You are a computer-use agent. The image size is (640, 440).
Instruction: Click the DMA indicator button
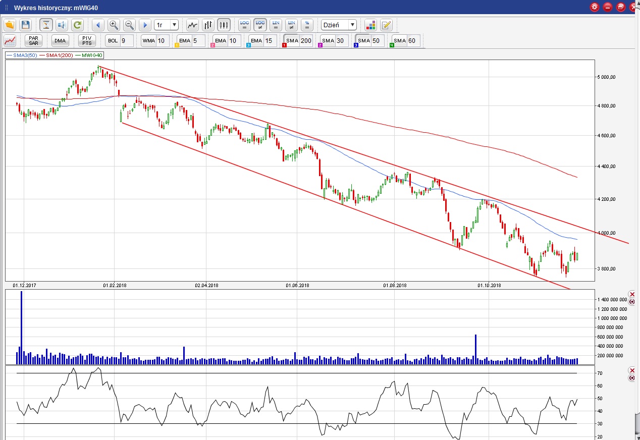pyautogui.click(x=60, y=41)
